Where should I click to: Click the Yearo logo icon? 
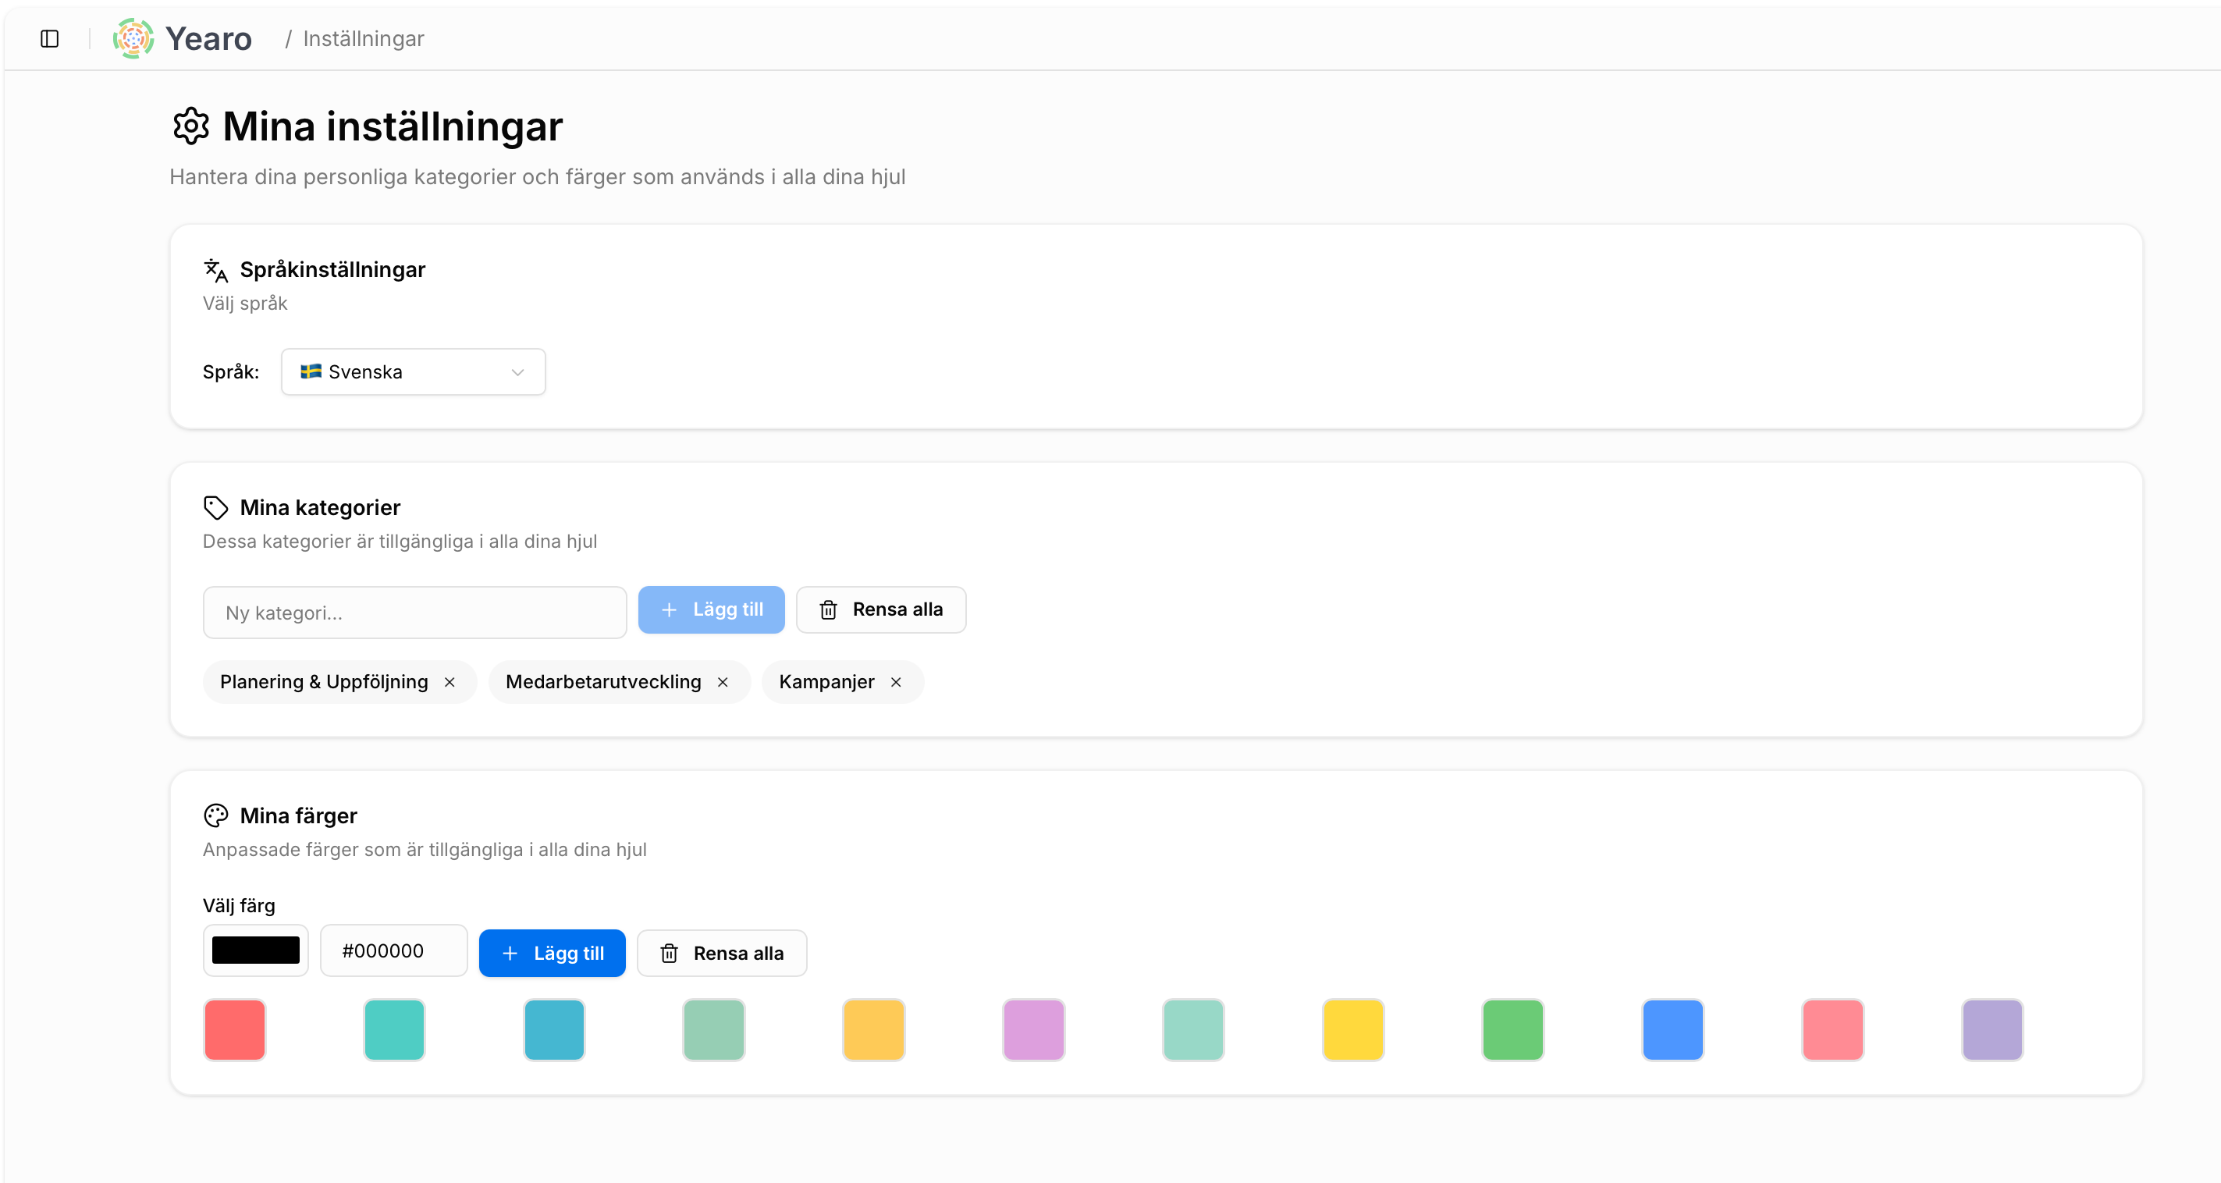point(133,39)
